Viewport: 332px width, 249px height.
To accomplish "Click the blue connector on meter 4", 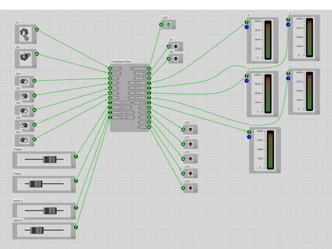I will (x=249, y=137).
